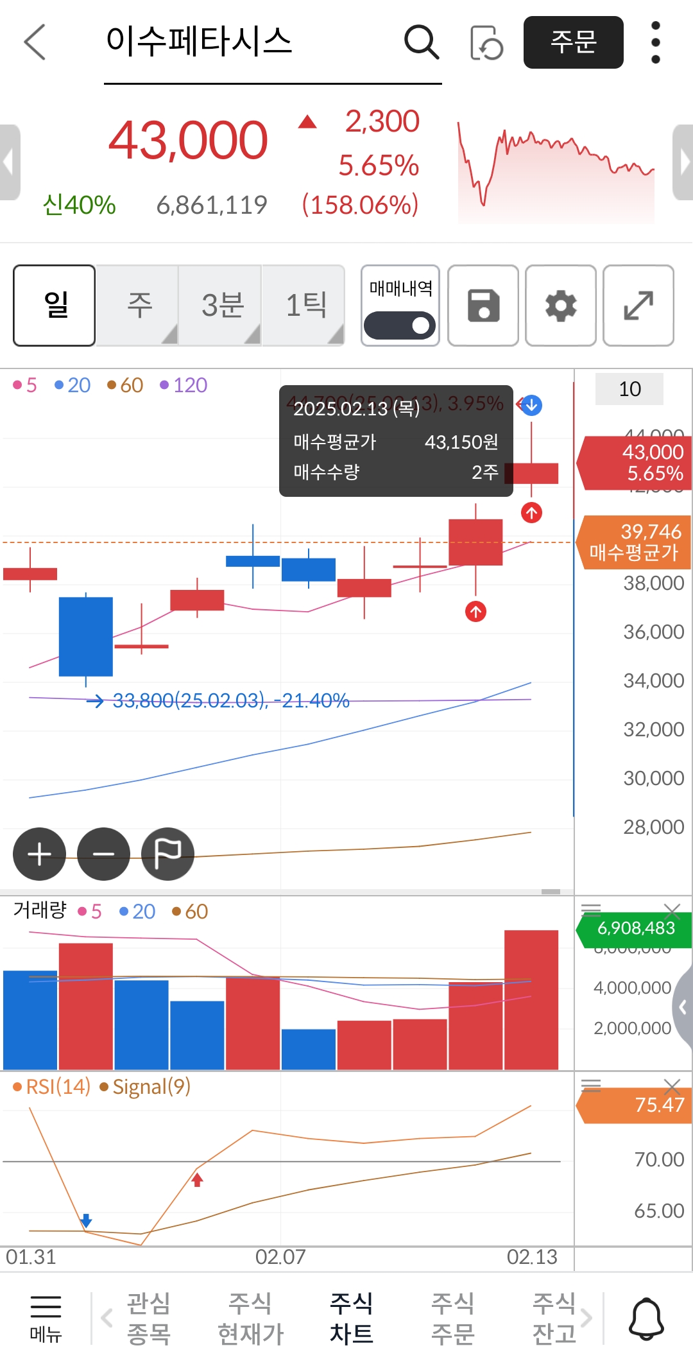Go to the next stock with right edge arrow
The image size is (693, 1366).
pos(684,162)
